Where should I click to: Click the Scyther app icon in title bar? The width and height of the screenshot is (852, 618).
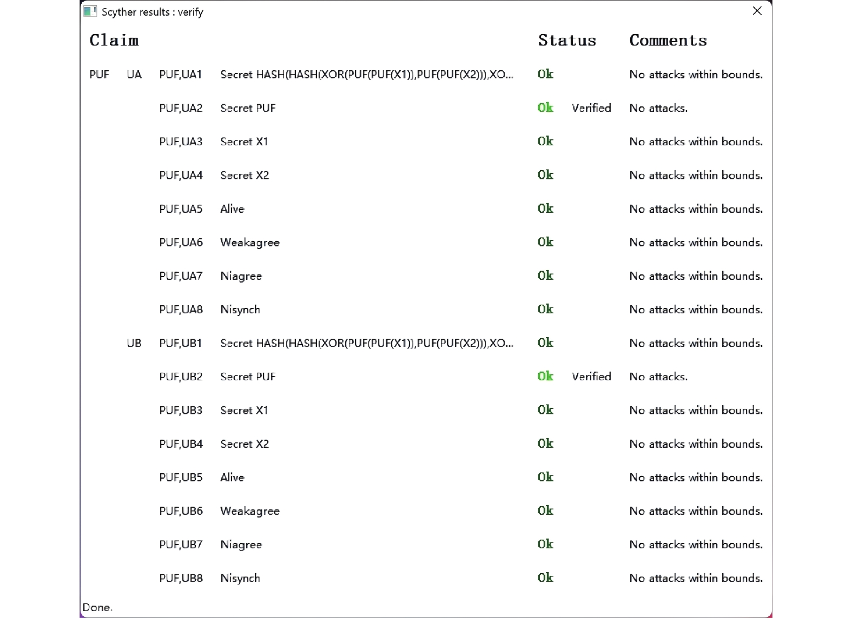pyautogui.click(x=90, y=11)
